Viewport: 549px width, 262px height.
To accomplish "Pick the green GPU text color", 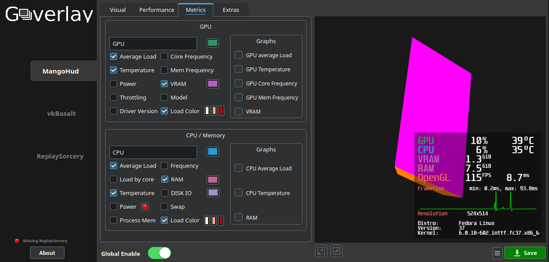I will tap(213, 43).
